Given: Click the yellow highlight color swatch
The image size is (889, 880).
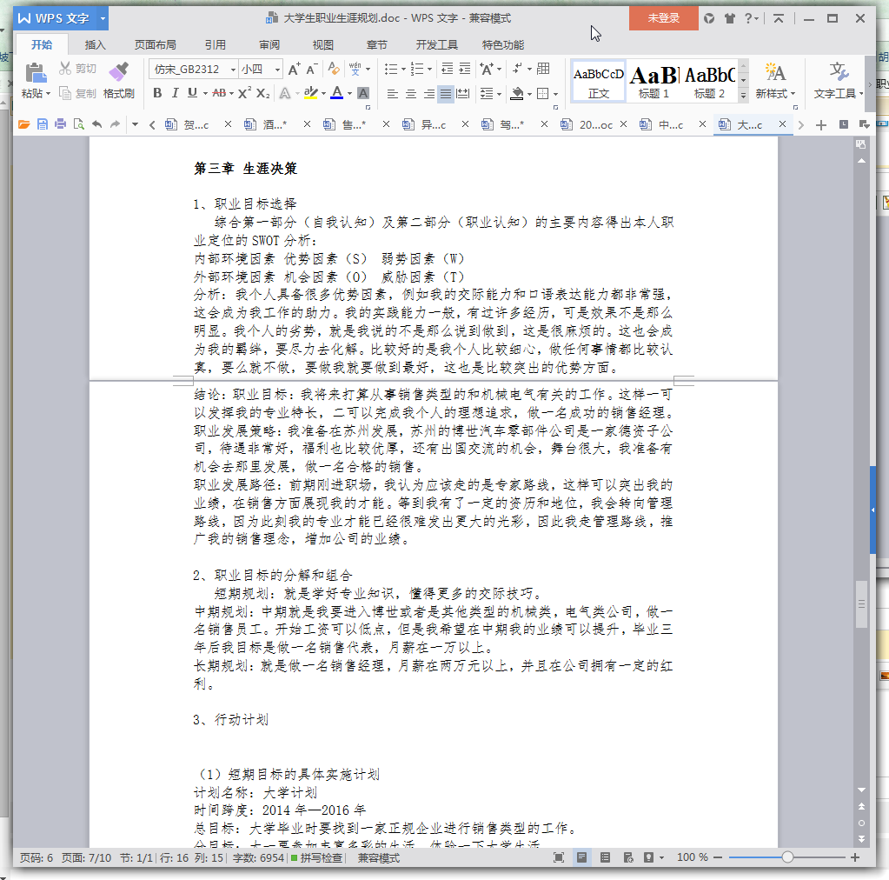Looking at the screenshot, I should (x=311, y=93).
